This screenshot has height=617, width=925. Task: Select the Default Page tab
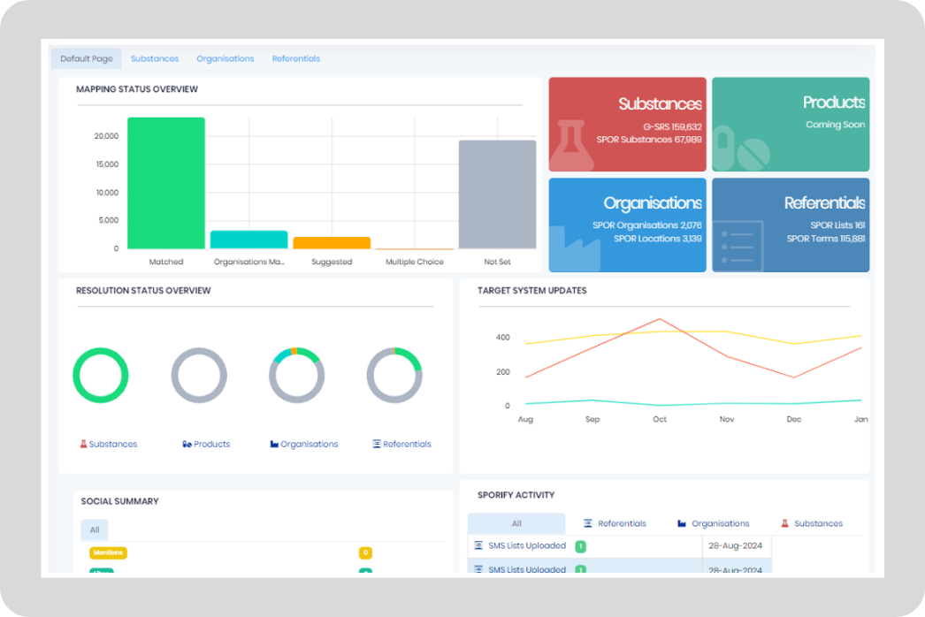point(86,59)
